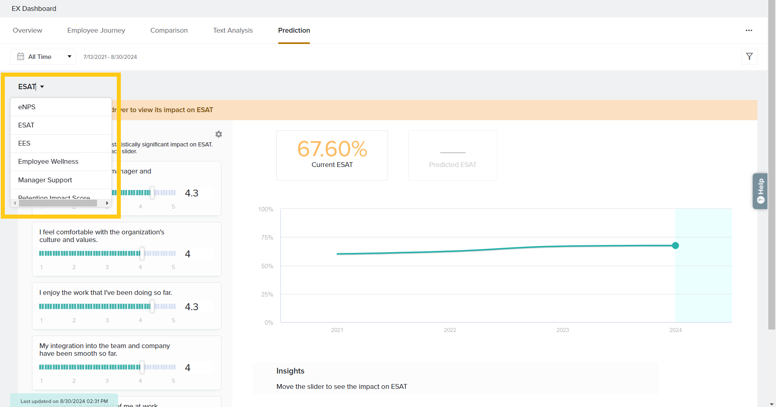
Task: Click the culture and values slider handle
Action: pos(142,253)
